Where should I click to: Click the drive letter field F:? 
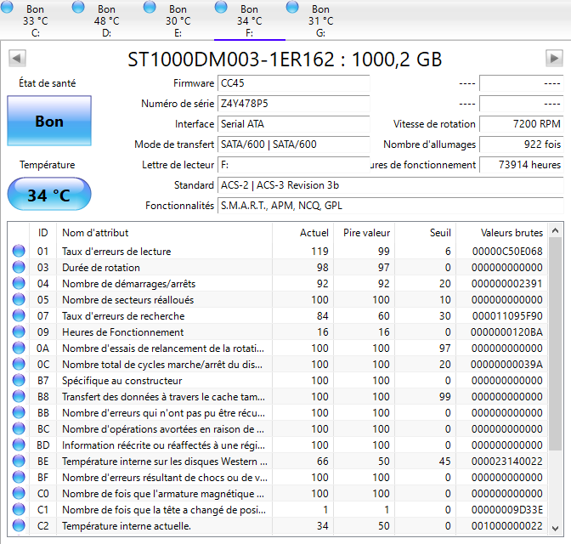tap(293, 165)
